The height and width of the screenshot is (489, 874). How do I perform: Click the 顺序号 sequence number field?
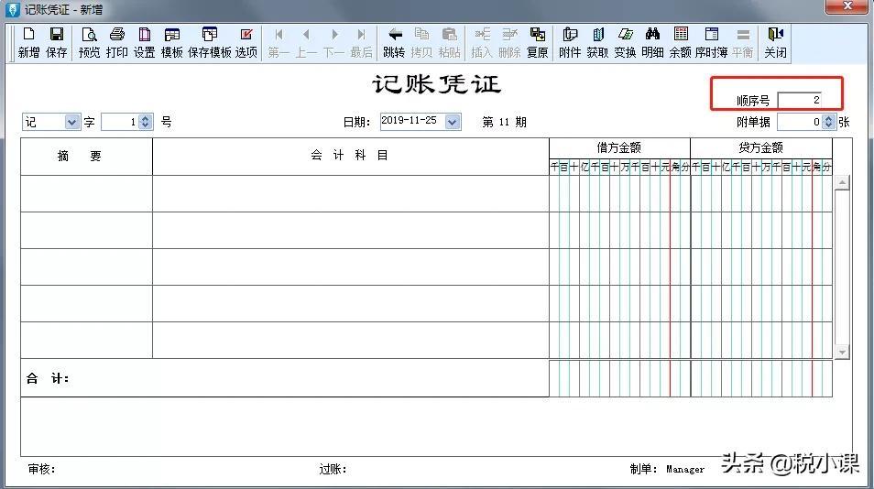click(x=799, y=100)
